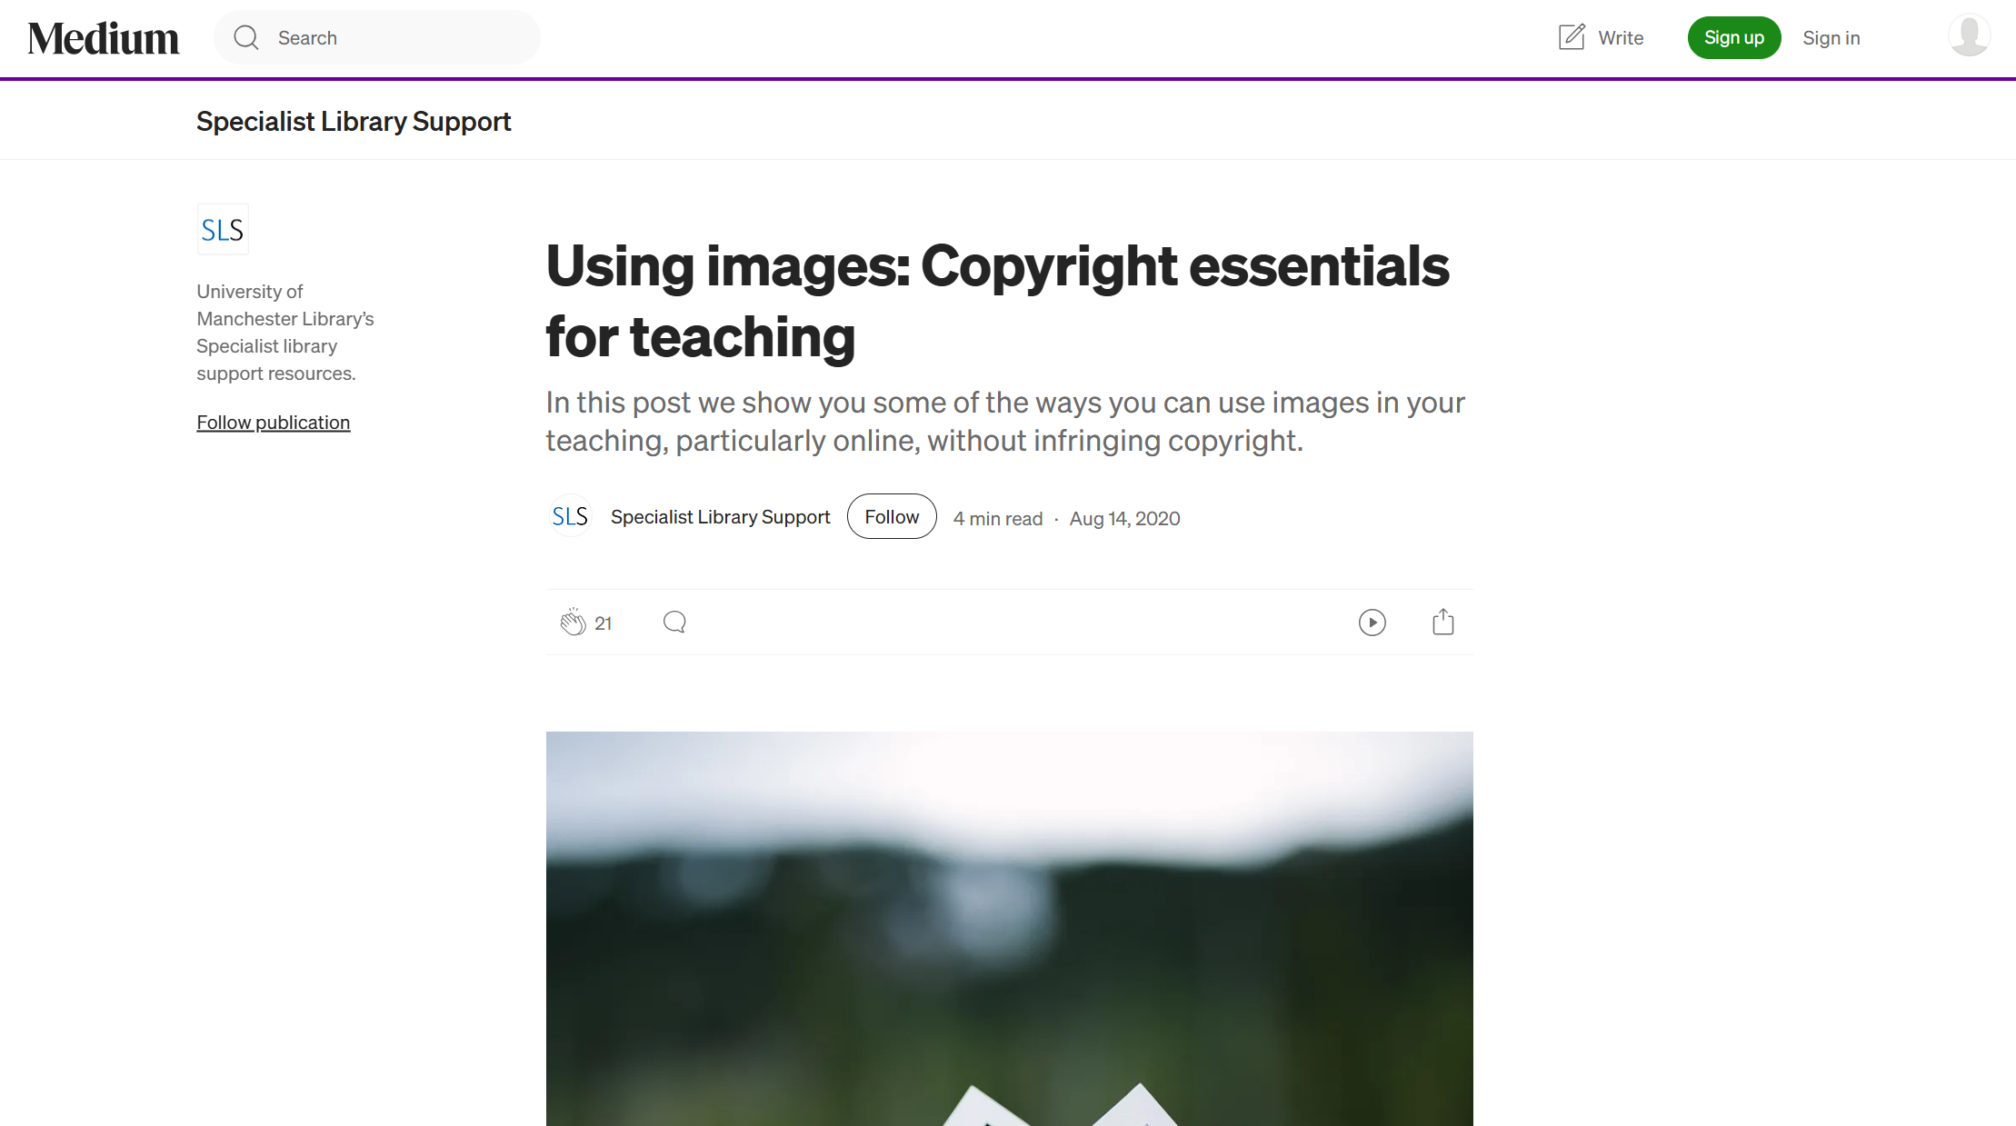Click the green Sign up button

[x=1733, y=37]
